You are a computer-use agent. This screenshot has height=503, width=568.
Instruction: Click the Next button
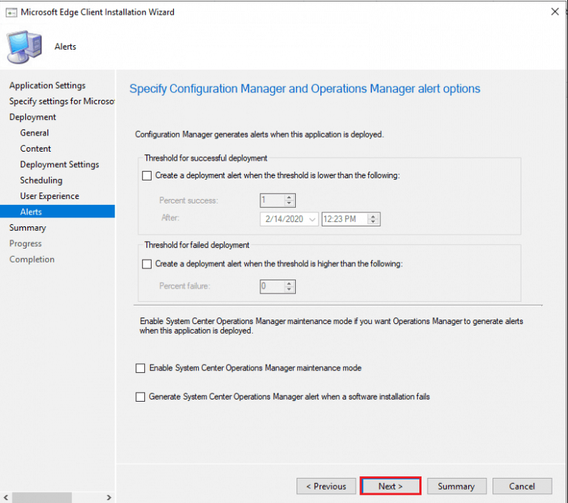pyautogui.click(x=390, y=486)
